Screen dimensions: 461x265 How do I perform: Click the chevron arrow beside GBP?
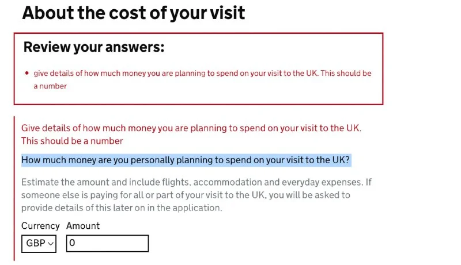[51, 244]
